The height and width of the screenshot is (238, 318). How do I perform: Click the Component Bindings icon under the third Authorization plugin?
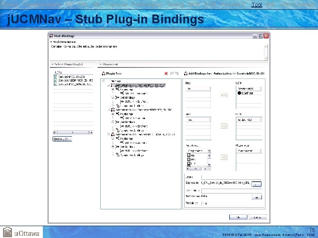point(117,155)
